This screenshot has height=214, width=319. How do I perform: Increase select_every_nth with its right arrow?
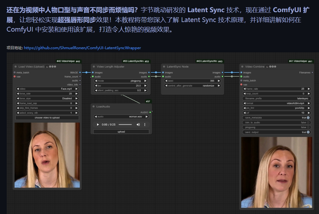click(x=76, y=113)
